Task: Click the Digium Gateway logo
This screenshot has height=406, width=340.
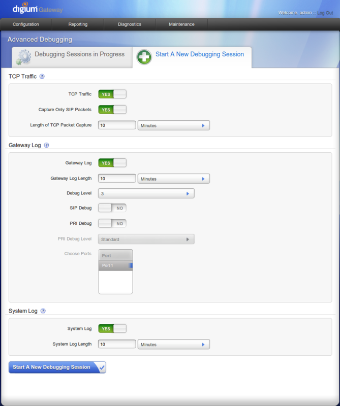Action: pyautogui.click(x=38, y=9)
